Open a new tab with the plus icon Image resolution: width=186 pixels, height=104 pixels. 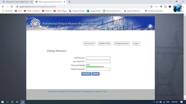pyautogui.click(x=70, y=2)
